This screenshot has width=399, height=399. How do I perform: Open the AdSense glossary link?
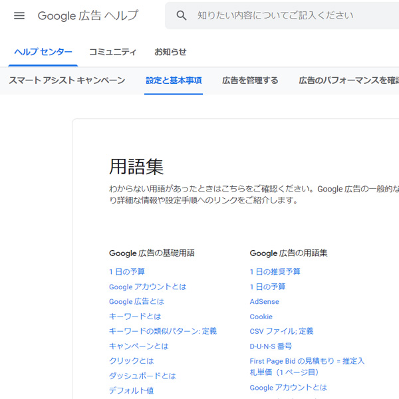(265, 301)
